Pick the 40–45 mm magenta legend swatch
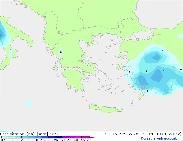 pos(78,137)
